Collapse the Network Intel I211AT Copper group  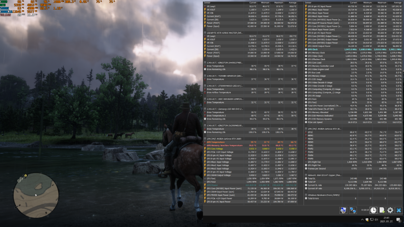[x=306, y=175]
